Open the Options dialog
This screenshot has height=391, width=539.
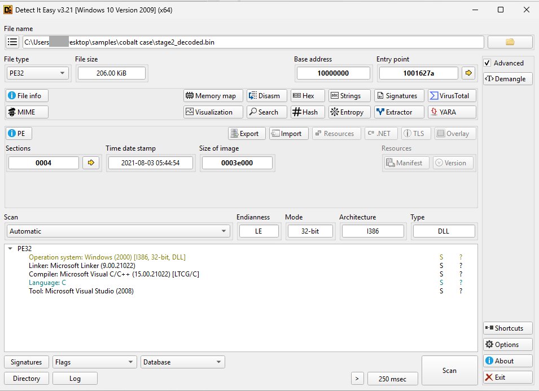[508, 345]
